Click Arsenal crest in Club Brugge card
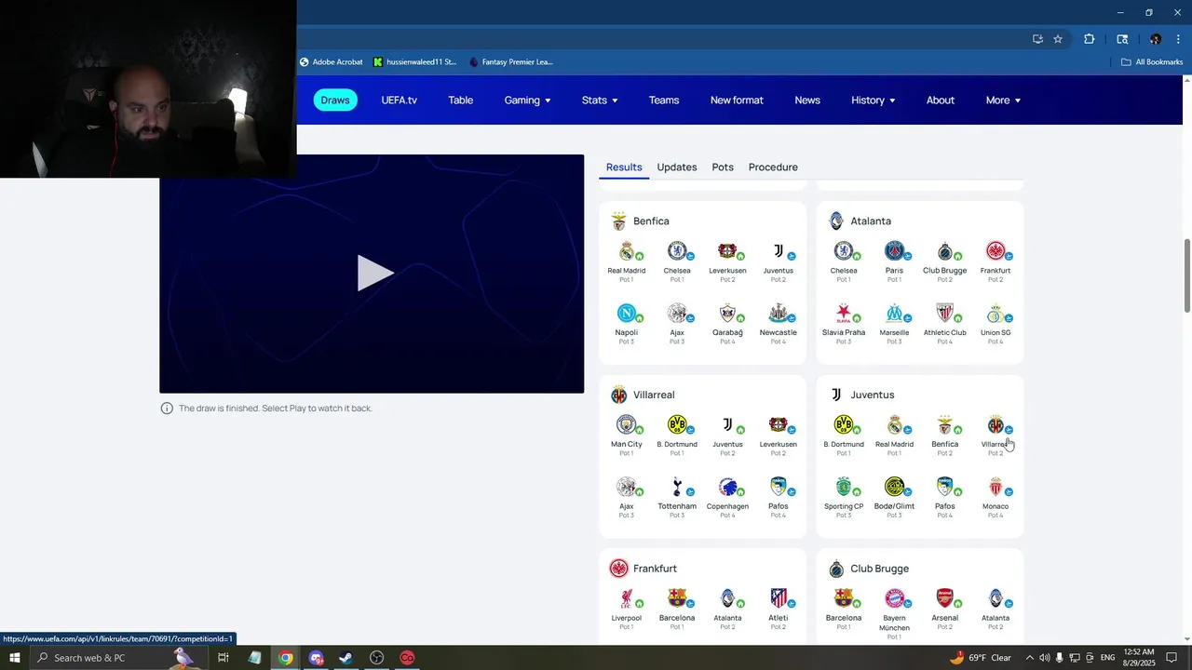1192x670 pixels. pyautogui.click(x=944, y=598)
